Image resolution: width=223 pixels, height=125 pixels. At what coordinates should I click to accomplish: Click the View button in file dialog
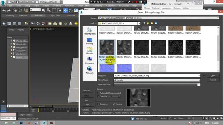[x=87, y=105]
